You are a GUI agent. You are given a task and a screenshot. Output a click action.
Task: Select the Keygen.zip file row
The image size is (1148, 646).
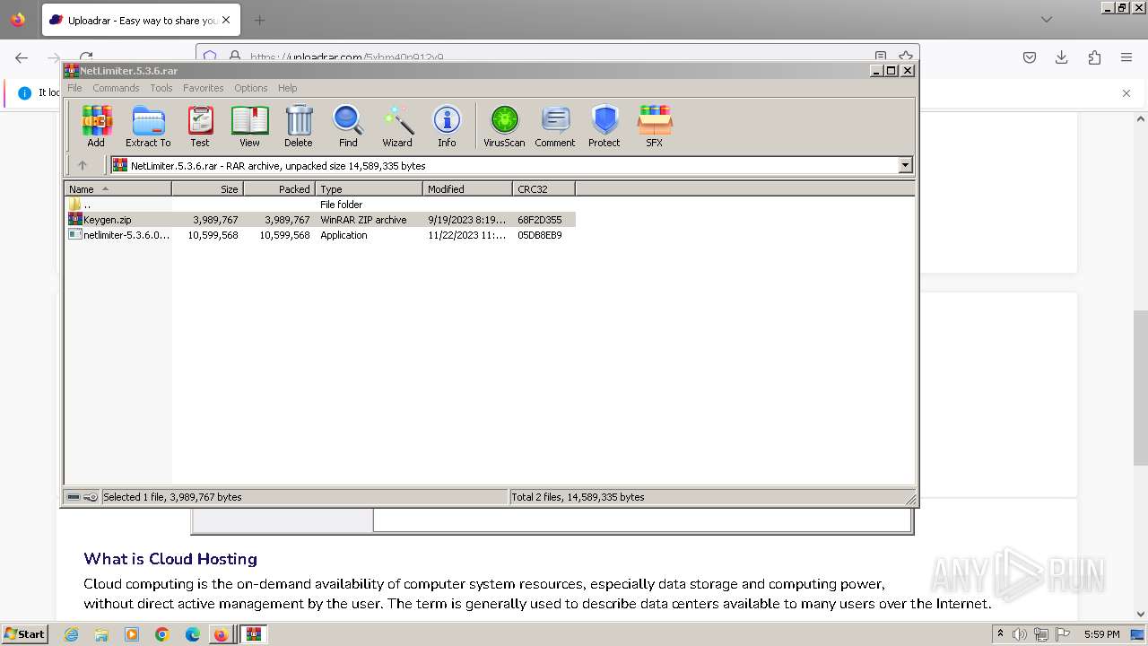pos(320,220)
